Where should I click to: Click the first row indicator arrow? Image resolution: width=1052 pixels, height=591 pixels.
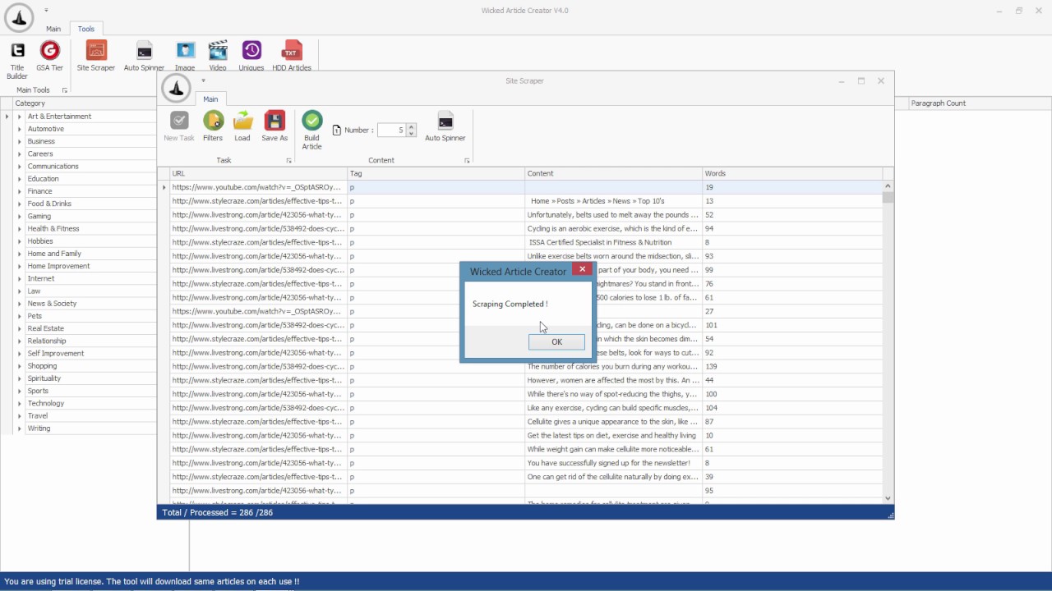click(164, 188)
